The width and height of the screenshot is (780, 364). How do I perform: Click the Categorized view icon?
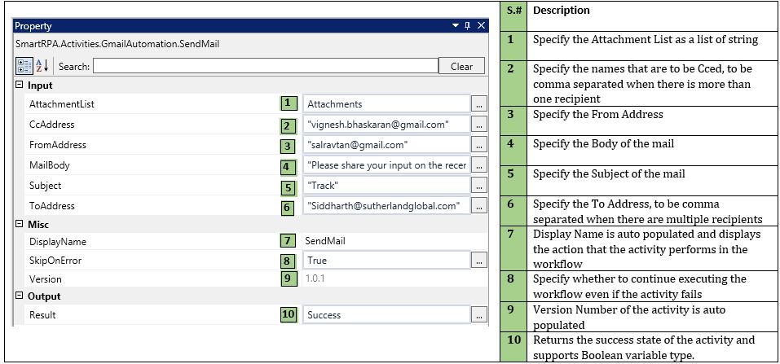(24, 66)
